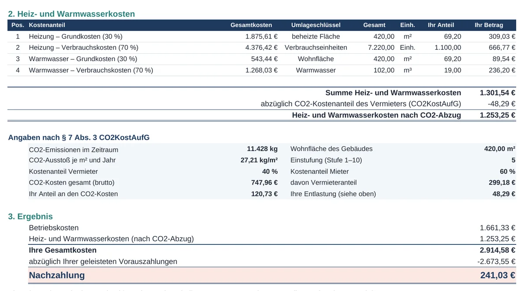Image resolution: width=524 pixels, height=291 pixels.
Task: Click the 'Nachzahlung' label
Action: (57, 275)
